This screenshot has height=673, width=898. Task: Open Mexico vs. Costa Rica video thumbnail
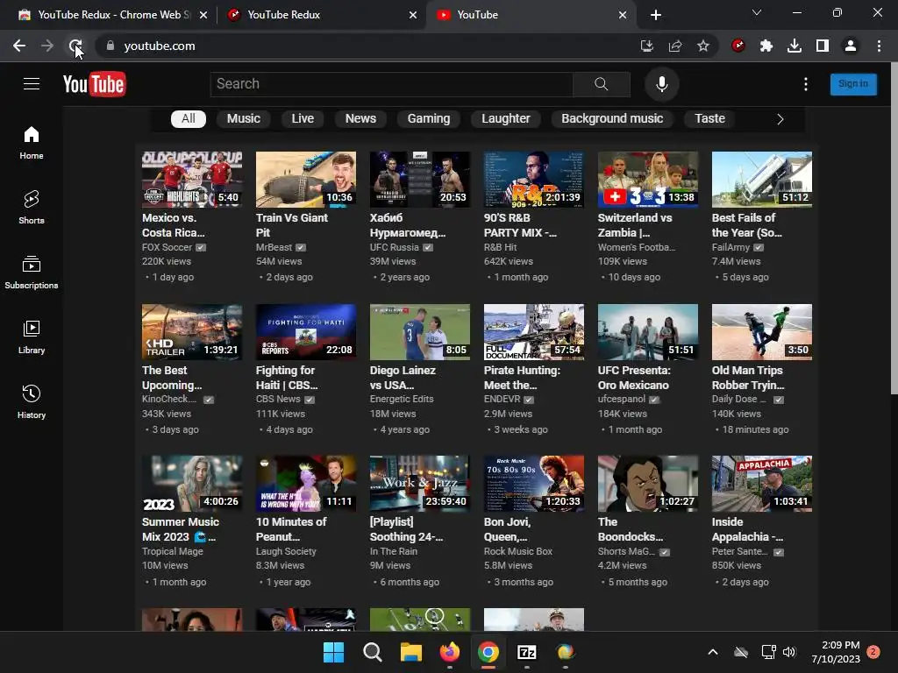point(192,179)
